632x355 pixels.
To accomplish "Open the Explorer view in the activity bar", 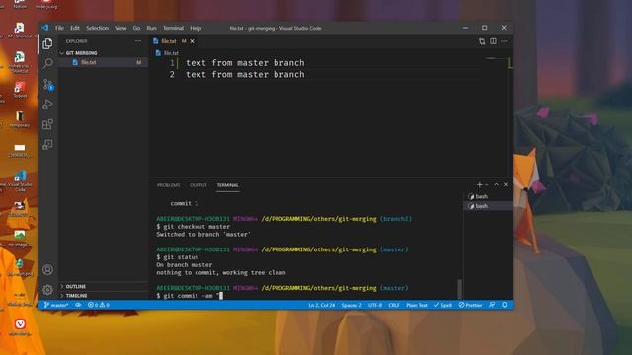I will tap(47, 43).
